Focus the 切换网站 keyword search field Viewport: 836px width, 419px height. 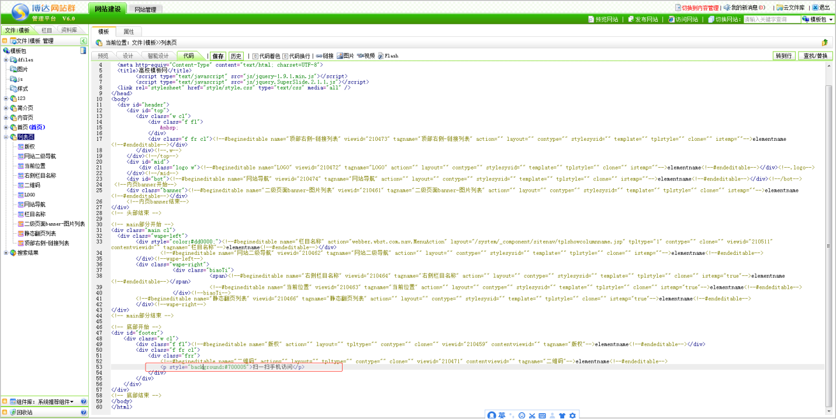(772, 19)
